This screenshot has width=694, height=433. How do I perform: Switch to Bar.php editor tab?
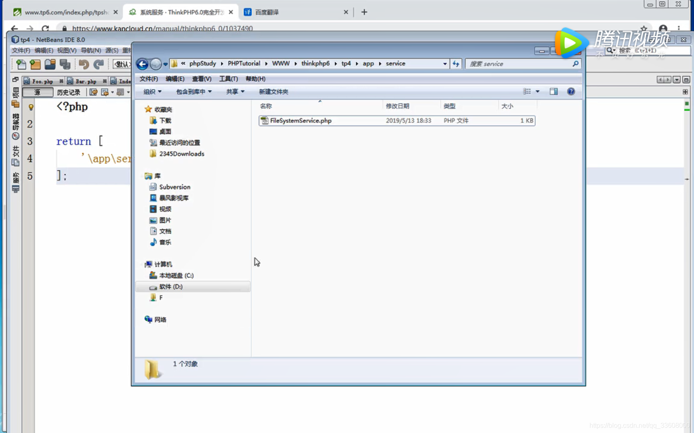coord(86,81)
